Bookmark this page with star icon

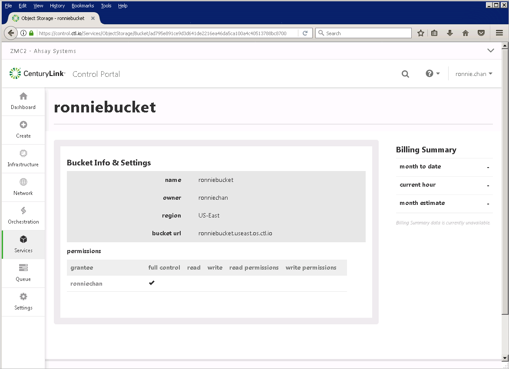421,33
